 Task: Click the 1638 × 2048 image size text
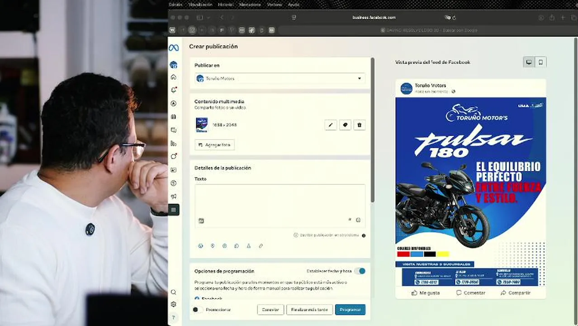224,125
